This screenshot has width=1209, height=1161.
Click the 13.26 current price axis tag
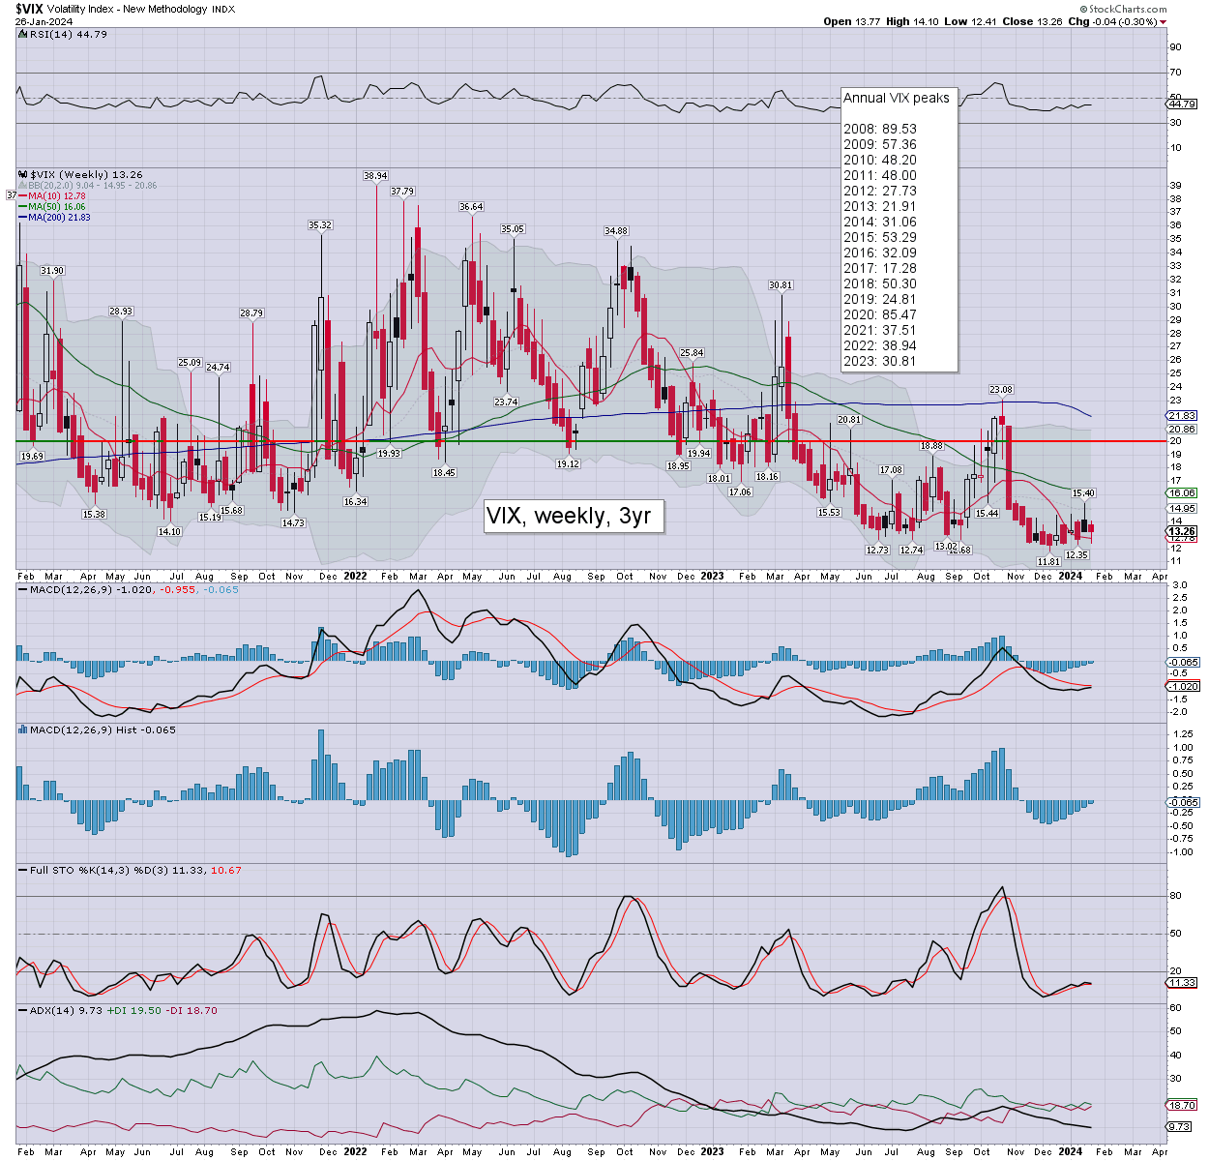coord(1182,531)
